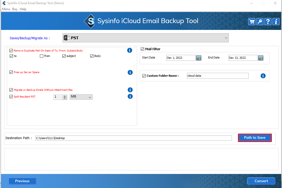Screen dimensions: 282x188
Task: Enable the 'from' duplicate checkbox
Action: pyautogui.click(x=41, y=56)
